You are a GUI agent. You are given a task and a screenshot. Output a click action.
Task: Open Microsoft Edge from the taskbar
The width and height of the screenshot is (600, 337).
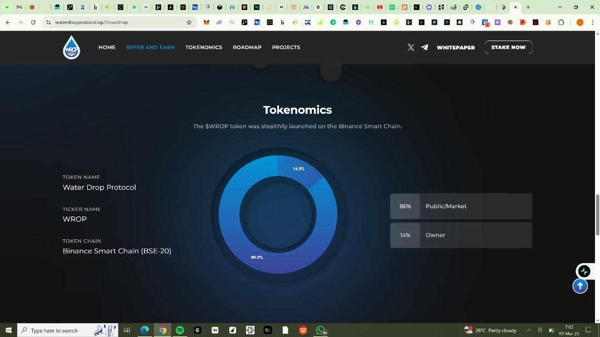point(144,330)
